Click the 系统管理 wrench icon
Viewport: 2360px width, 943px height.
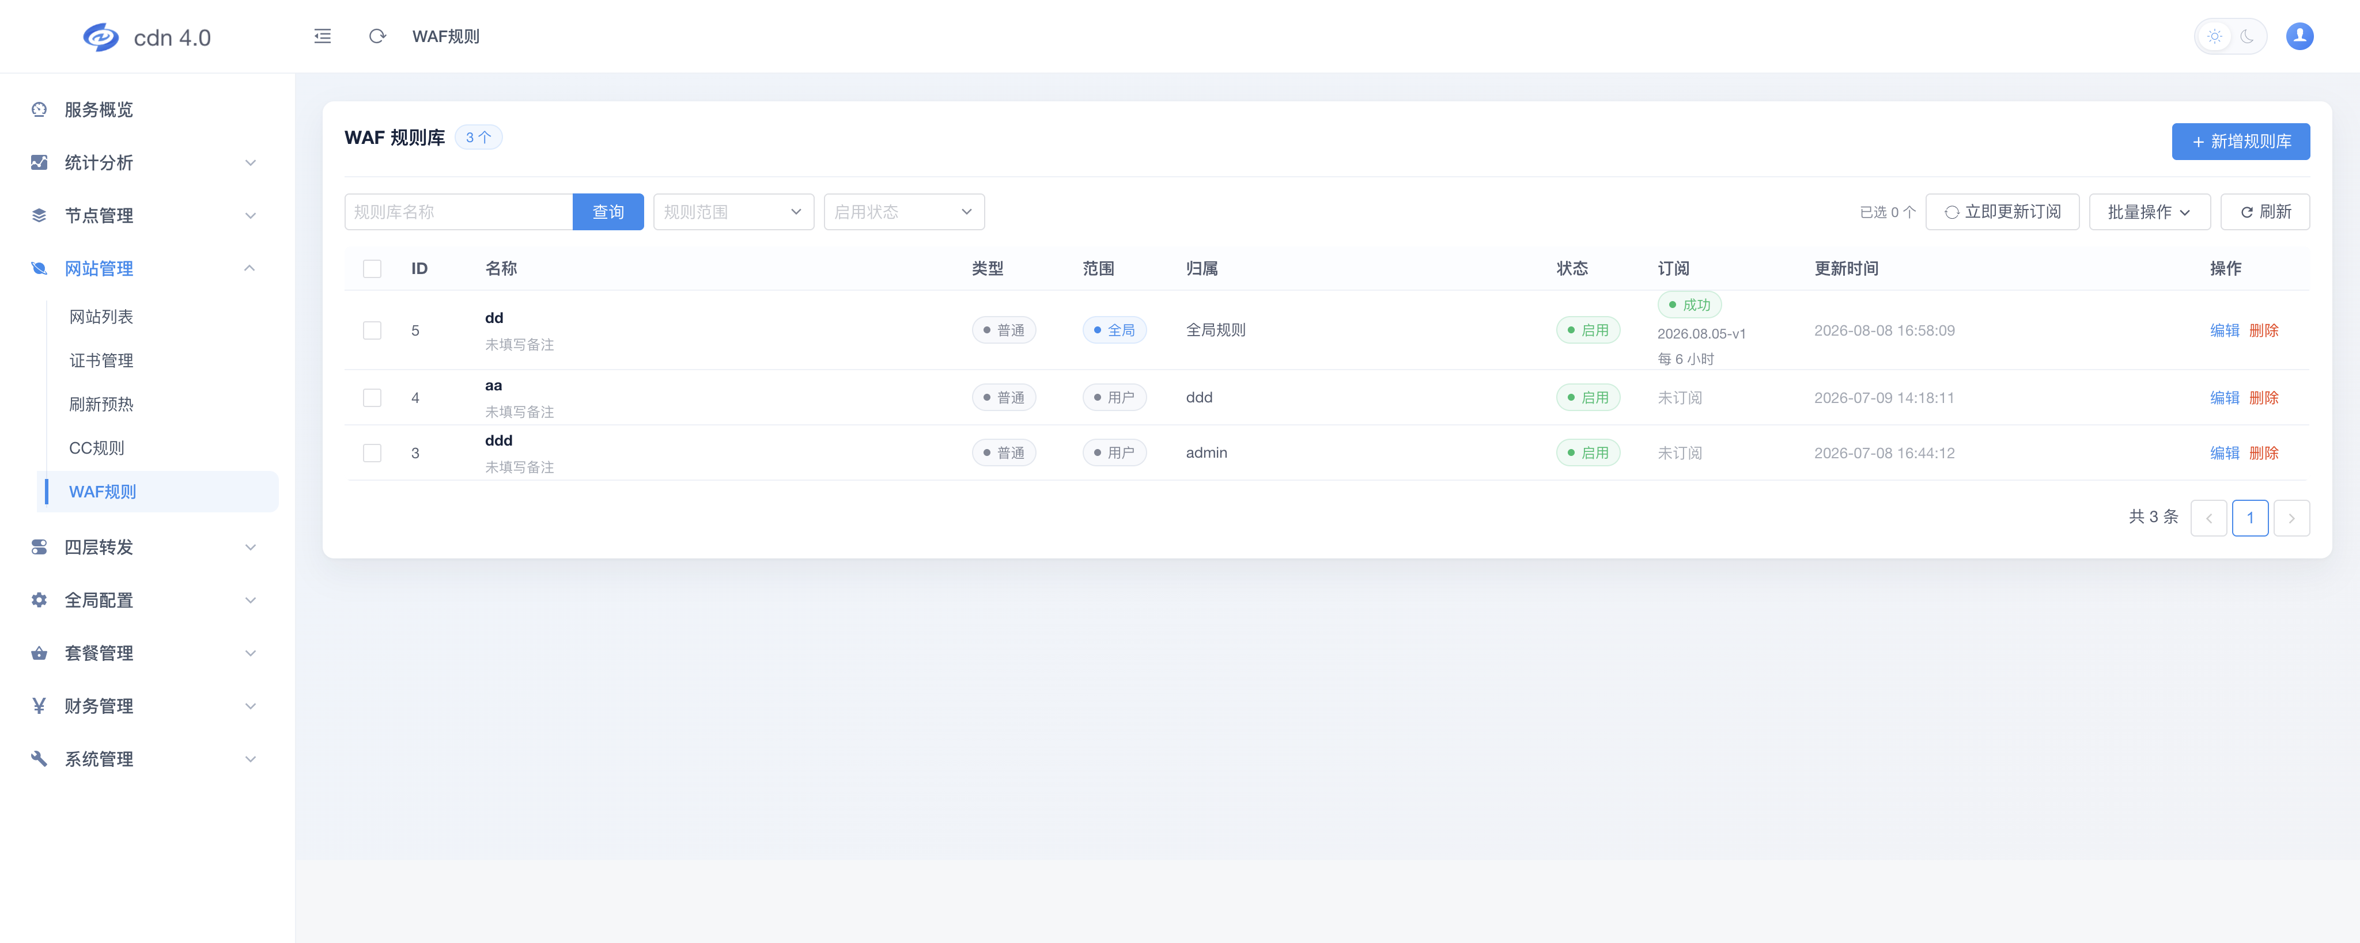[x=39, y=759]
